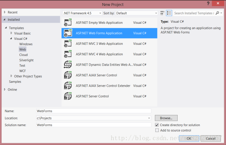Enable Add to source control checkbox
This screenshot has width=226, height=145.
[157, 130]
